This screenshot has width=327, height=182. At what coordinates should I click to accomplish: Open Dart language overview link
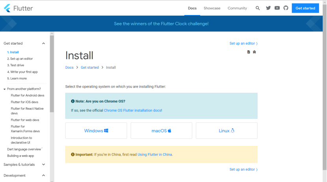pyautogui.click(x=24, y=149)
